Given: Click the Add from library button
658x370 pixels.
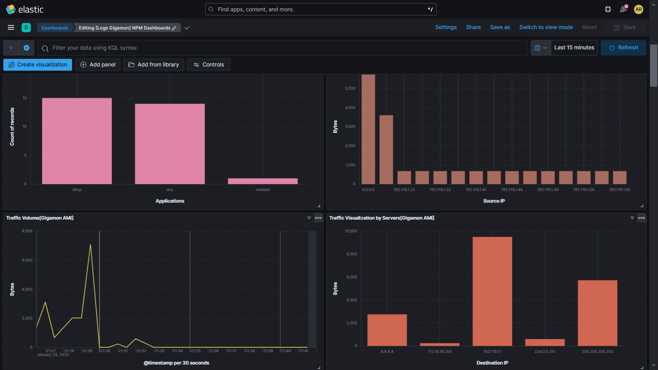Looking at the screenshot, I should [x=153, y=64].
